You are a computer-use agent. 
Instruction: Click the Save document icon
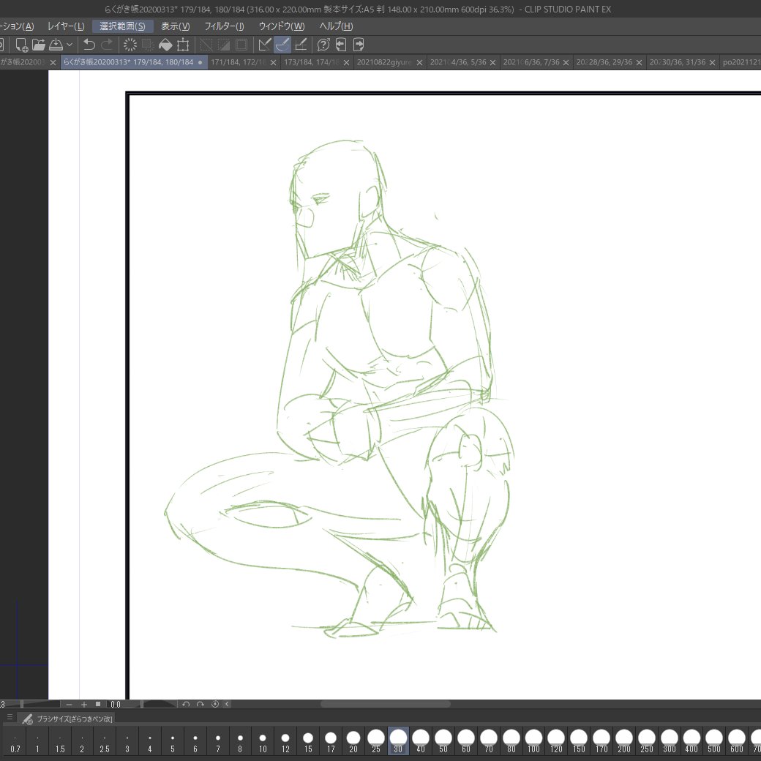pos(56,45)
